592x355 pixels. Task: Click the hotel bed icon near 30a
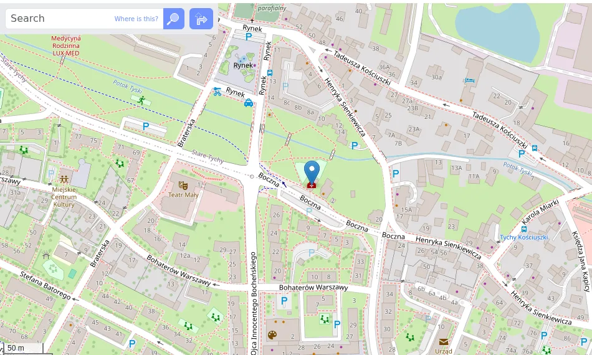[470, 80]
